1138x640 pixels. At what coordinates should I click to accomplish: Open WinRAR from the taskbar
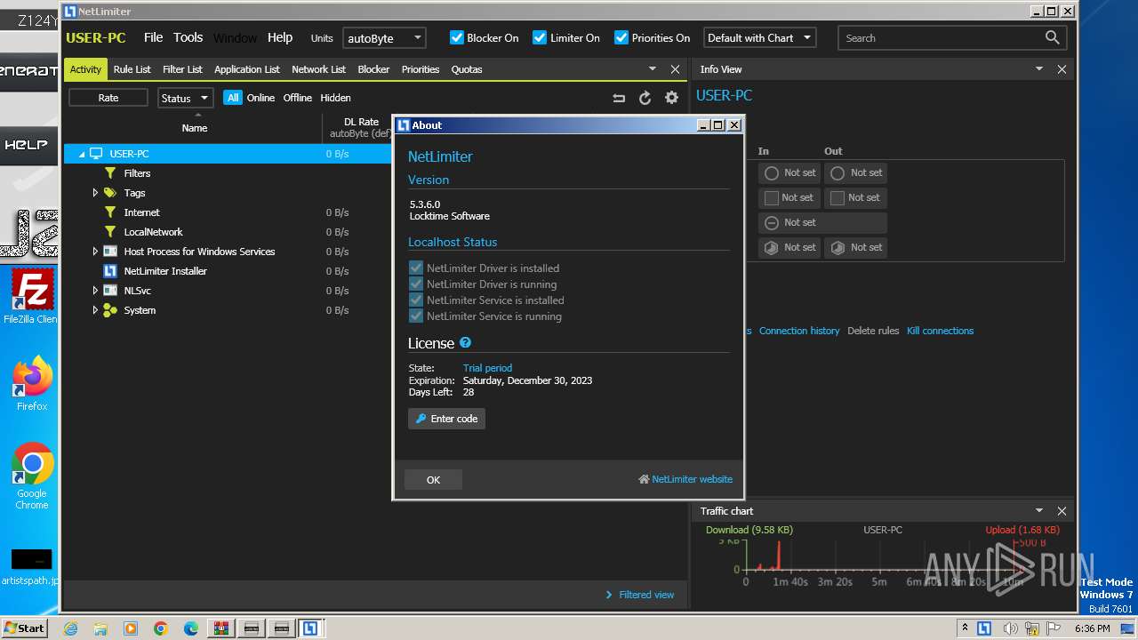pos(220,628)
